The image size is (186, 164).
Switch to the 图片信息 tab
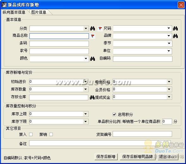(39, 12)
